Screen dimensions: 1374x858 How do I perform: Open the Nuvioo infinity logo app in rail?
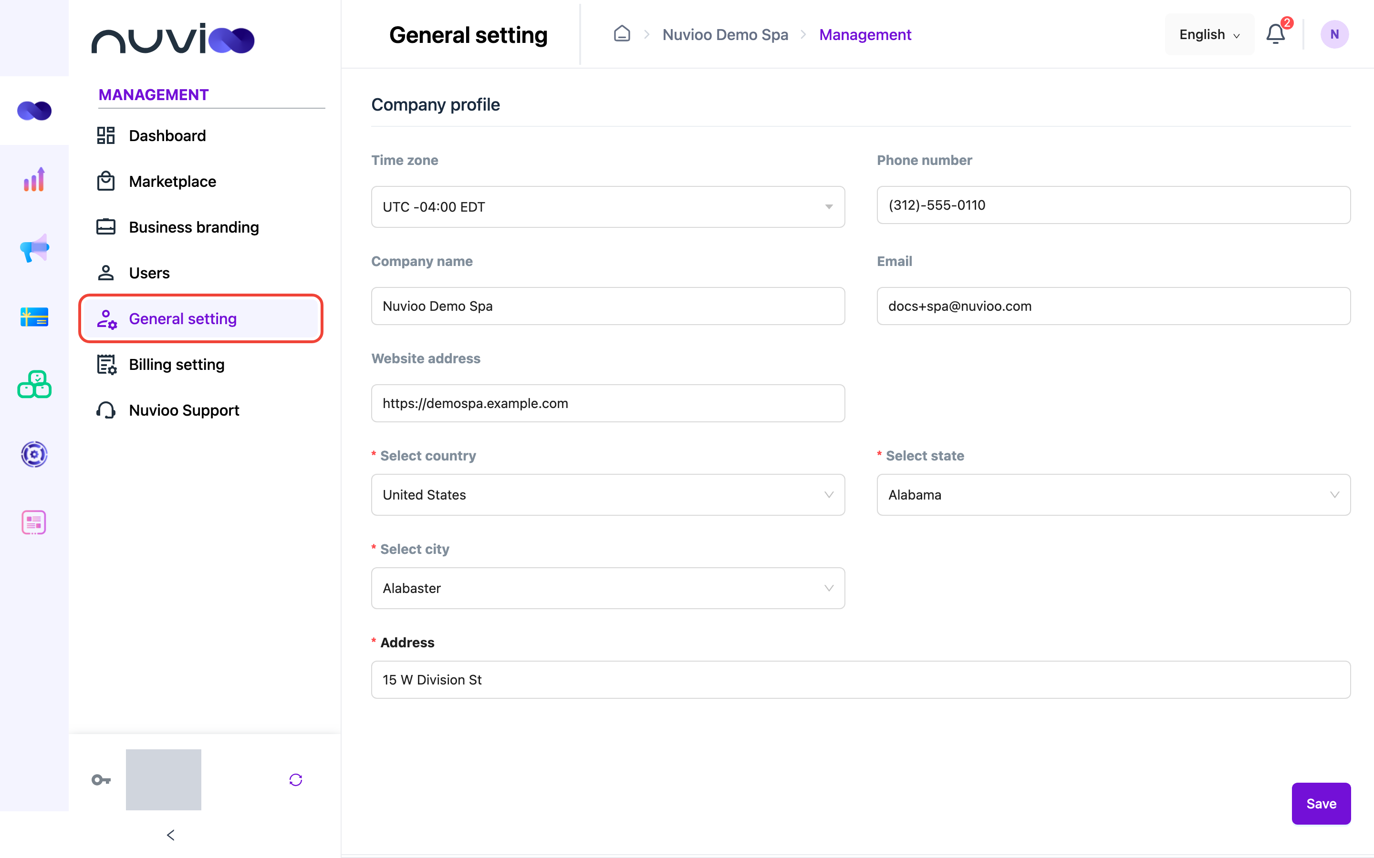tap(34, 111)
